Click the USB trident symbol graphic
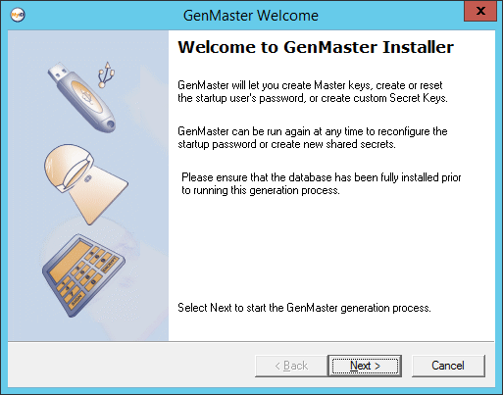 point(106,74)
